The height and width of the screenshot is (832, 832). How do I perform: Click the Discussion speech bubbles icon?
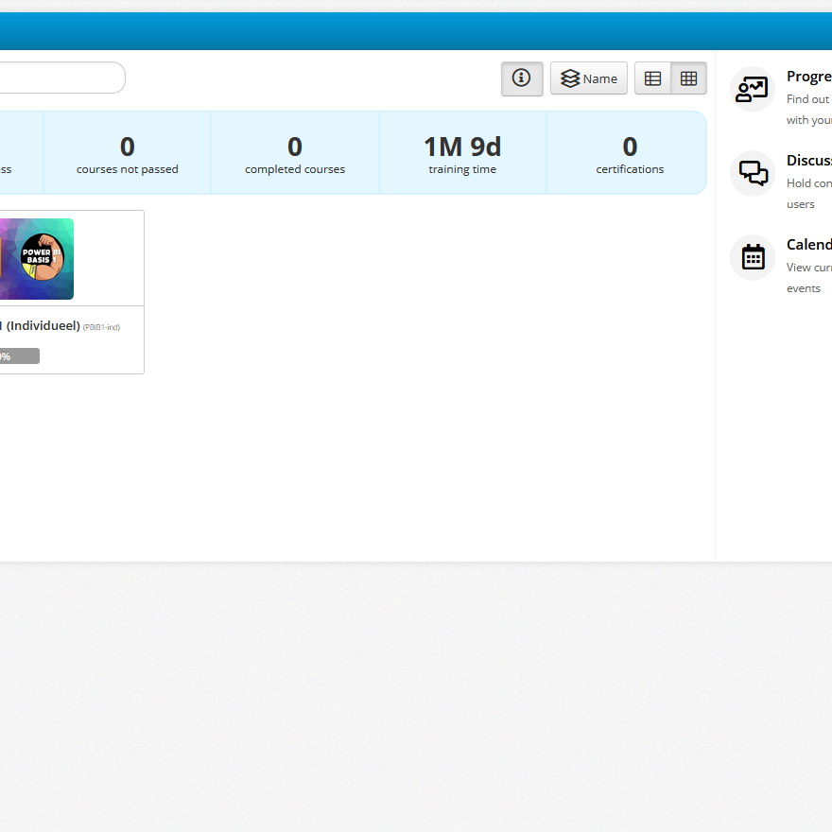point(753,174)
